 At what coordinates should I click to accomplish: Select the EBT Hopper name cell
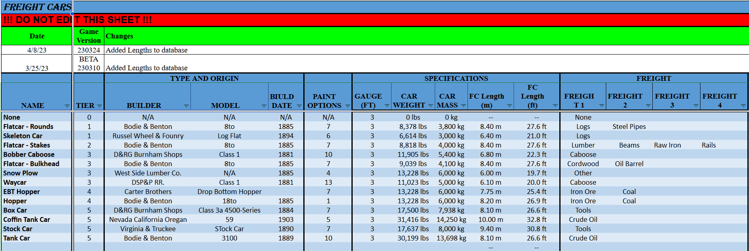coord(37,192)
